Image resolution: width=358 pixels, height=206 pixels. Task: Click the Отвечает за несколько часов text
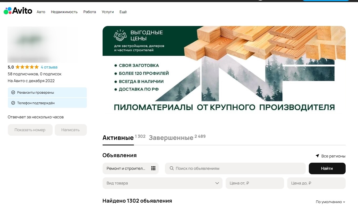(x=36, y=117)
